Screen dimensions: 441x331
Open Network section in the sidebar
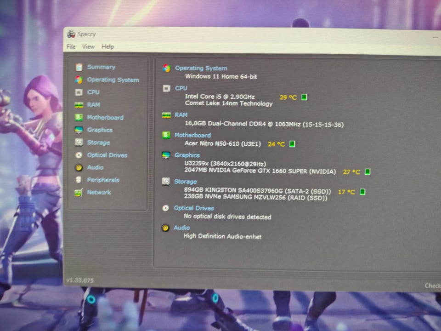[99, 192]
